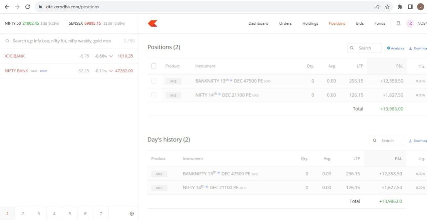Focus the marketwatch instrument search field
The width and height of the screenshot is (427, 220).
click(62, 41)
